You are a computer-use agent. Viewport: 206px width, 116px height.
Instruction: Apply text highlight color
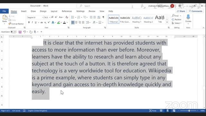[x=59, y=23]
